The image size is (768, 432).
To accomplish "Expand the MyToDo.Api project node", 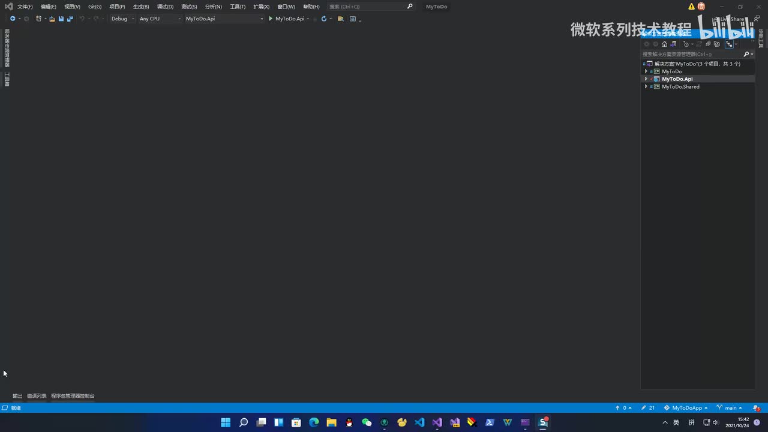I will 646,79.
